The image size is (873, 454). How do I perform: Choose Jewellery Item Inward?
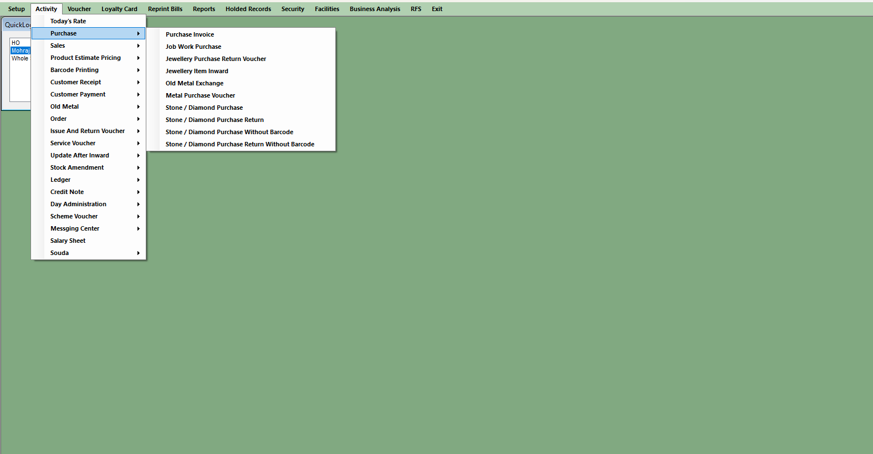(x=241, y=71)
